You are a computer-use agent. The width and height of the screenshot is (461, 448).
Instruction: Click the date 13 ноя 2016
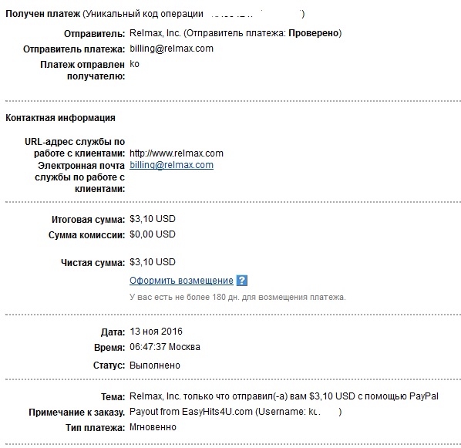[156, 332]
